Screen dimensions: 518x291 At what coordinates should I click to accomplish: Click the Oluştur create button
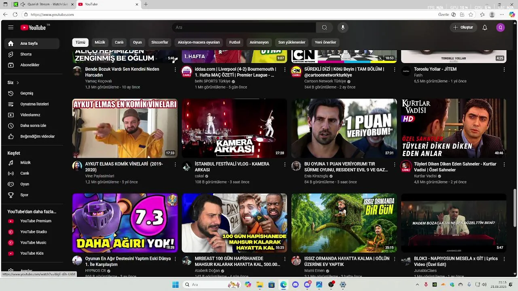463,27
